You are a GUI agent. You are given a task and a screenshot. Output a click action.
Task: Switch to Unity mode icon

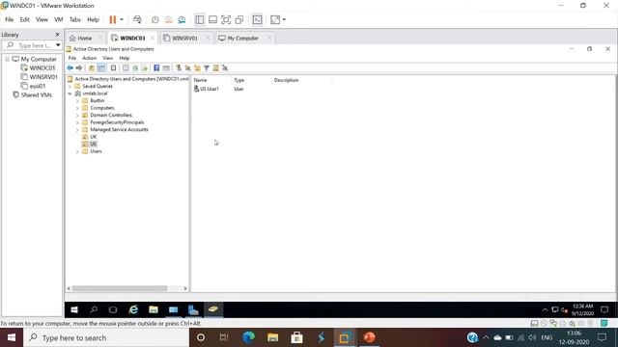[x=239, y=19]
